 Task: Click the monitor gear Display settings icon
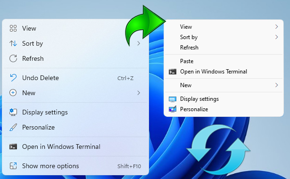[x=13, y=112]
